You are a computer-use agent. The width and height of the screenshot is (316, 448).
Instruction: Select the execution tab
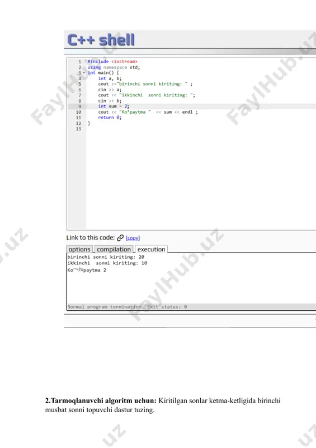(152, 249)
